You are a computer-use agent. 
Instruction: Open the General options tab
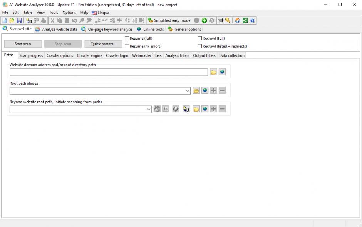184,29
